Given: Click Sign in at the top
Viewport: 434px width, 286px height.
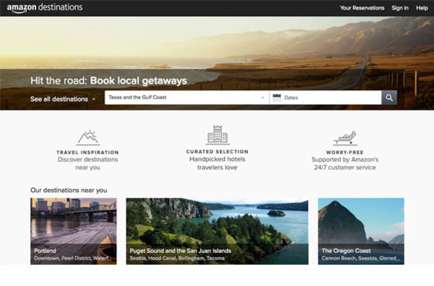Looking at the screenshot, I should (x=400, y=8).
